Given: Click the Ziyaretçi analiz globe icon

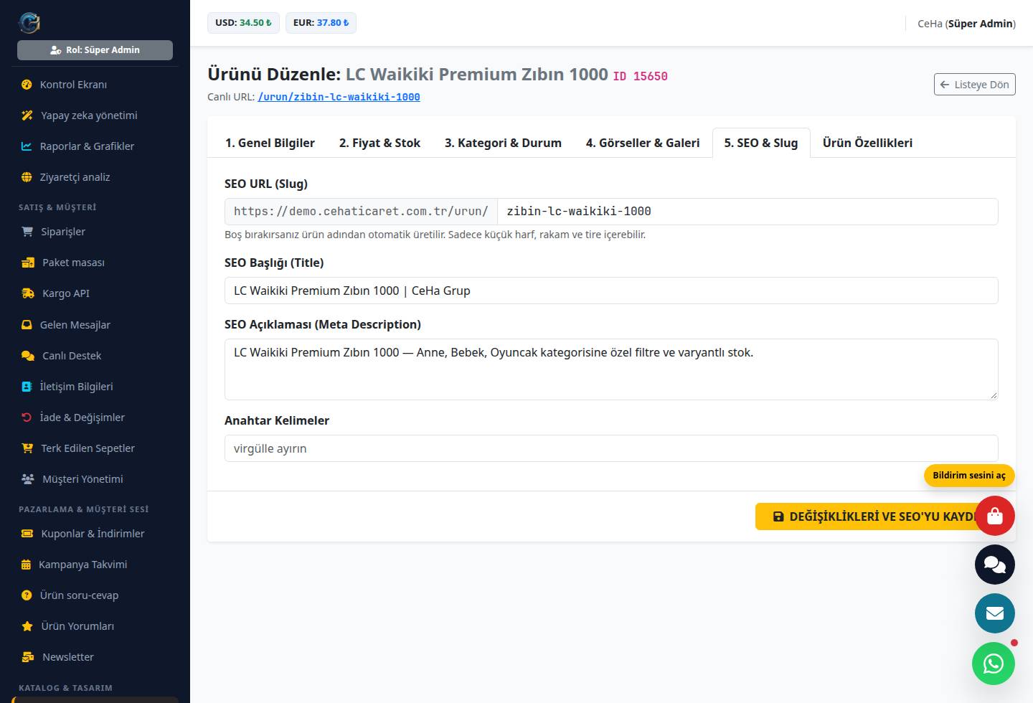Looking at the screenshot, I should pos(27,177).
